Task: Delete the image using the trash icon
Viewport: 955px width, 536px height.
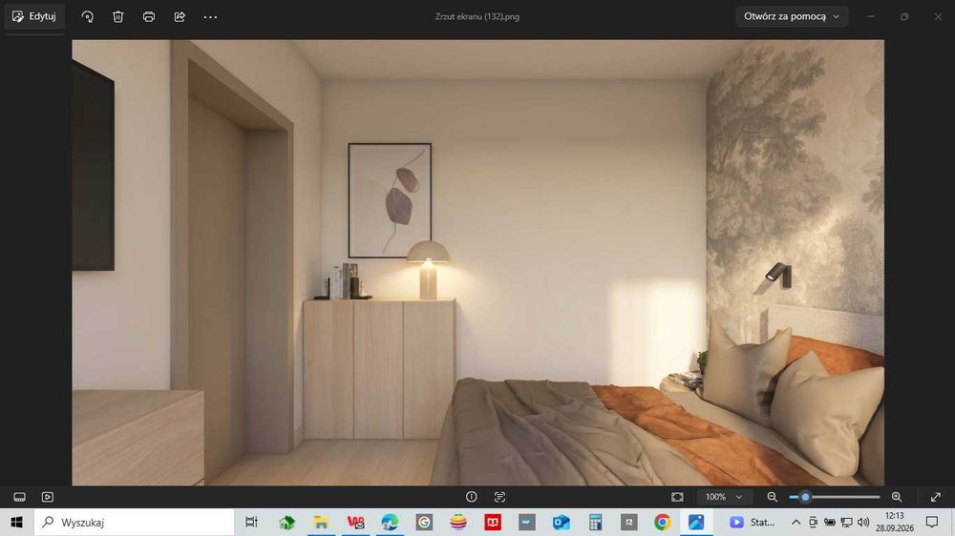Action: (x=118, y=17)
